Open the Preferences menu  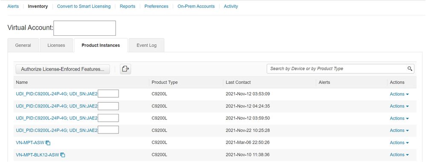(156, 6)
